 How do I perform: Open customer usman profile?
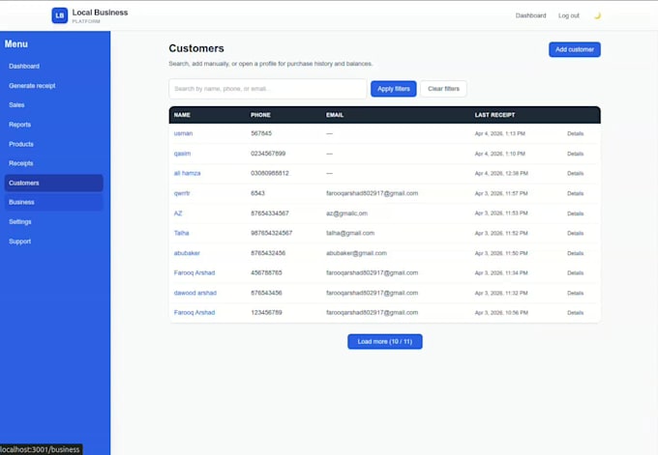[183, 133]
